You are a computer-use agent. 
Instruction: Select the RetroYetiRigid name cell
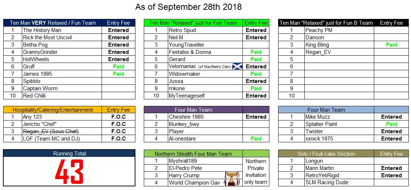[x=339, y=175]
